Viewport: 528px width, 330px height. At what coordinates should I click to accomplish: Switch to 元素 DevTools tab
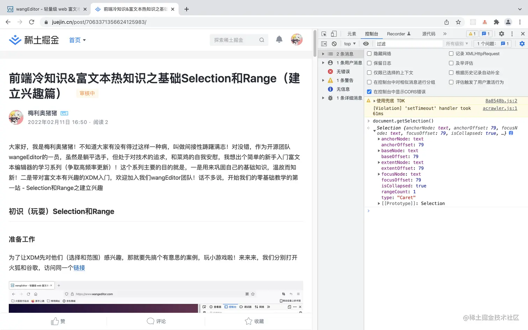352,34
